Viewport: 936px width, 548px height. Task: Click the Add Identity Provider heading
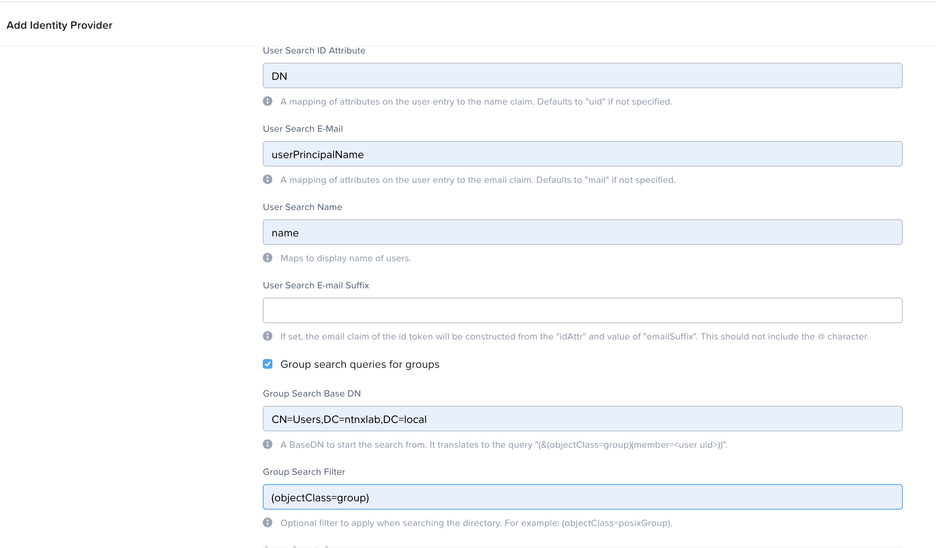coord(60,25)
